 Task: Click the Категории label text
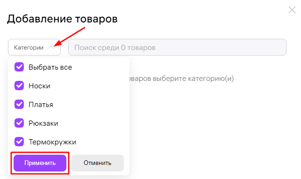(29, 48)
